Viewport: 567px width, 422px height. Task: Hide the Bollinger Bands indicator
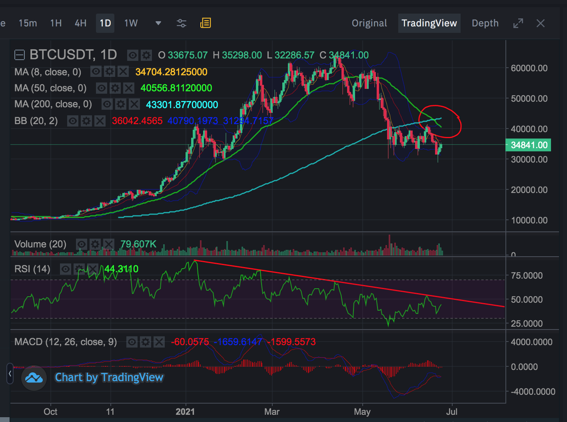(x=73, y=121)
